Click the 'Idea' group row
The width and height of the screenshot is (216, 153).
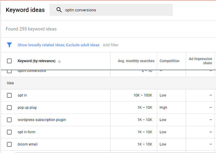10,83
